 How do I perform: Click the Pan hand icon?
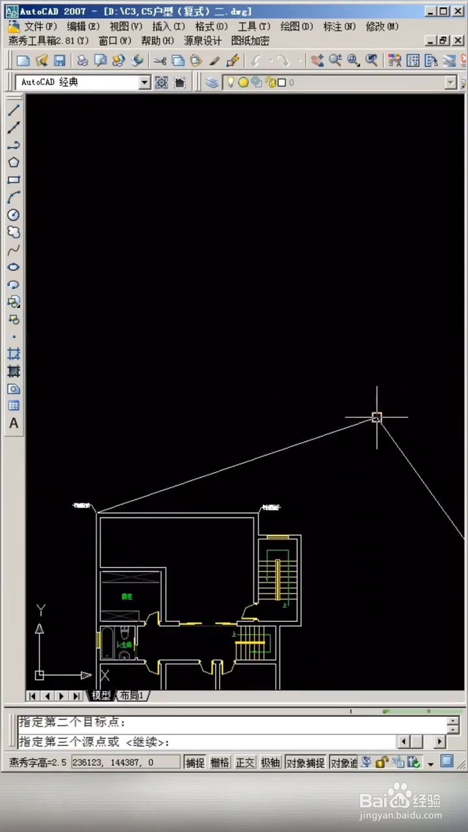(317, 61)
